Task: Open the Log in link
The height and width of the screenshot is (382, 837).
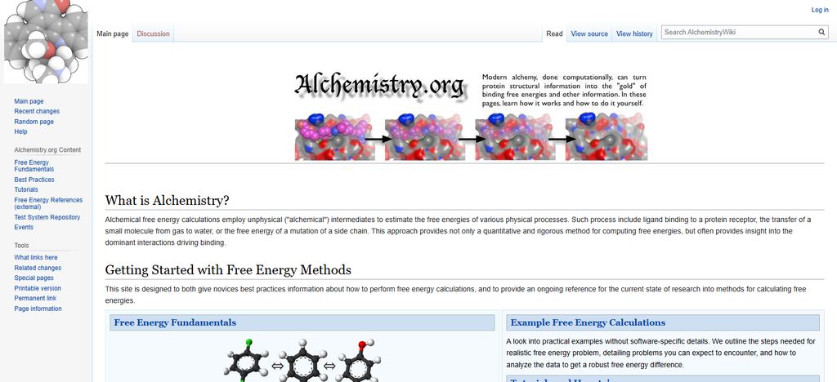Action: point(820,10)
